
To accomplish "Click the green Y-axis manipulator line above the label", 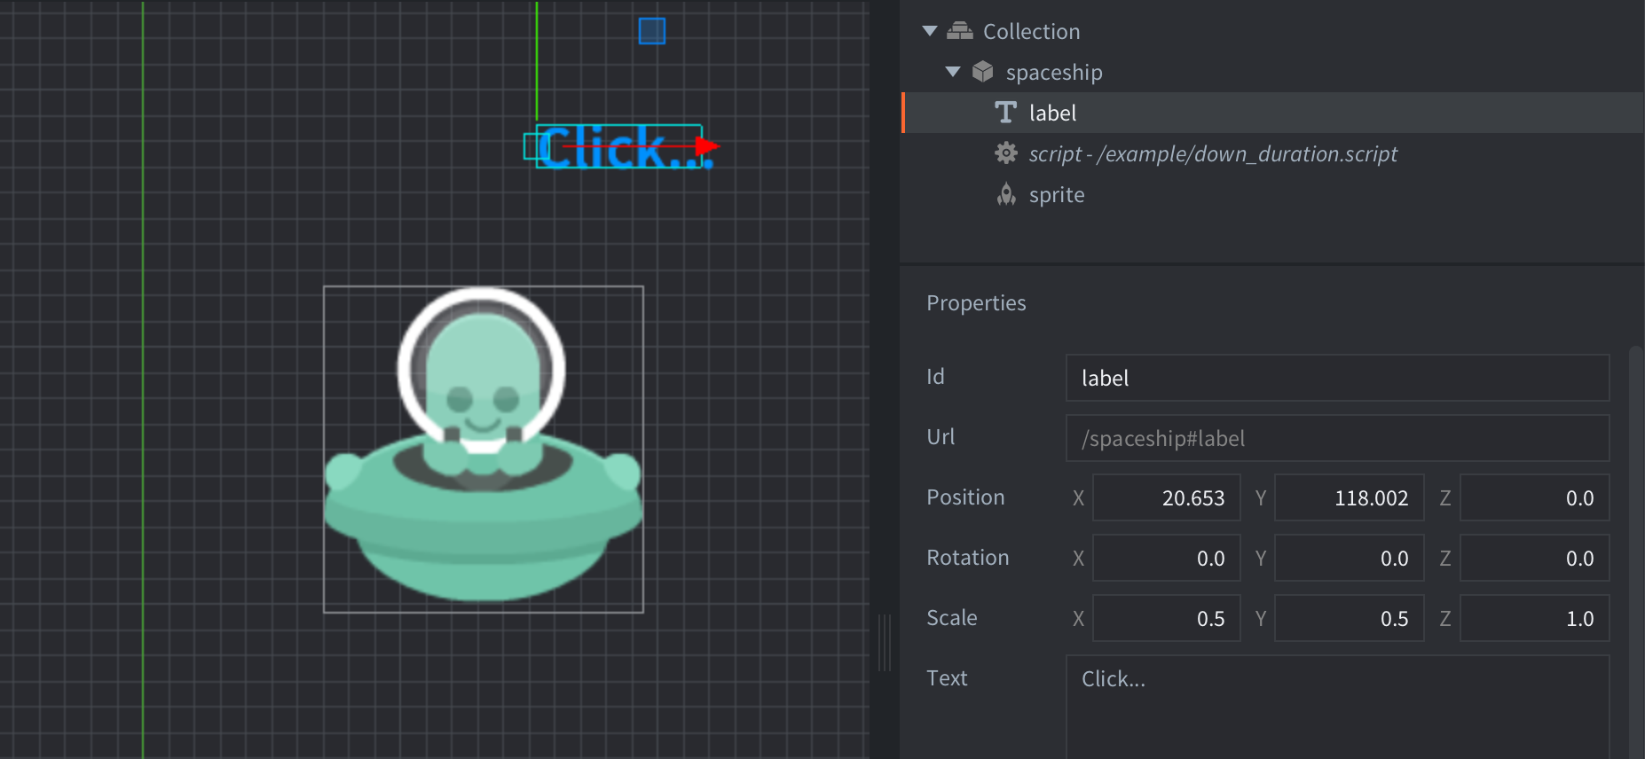I will 537,62.
